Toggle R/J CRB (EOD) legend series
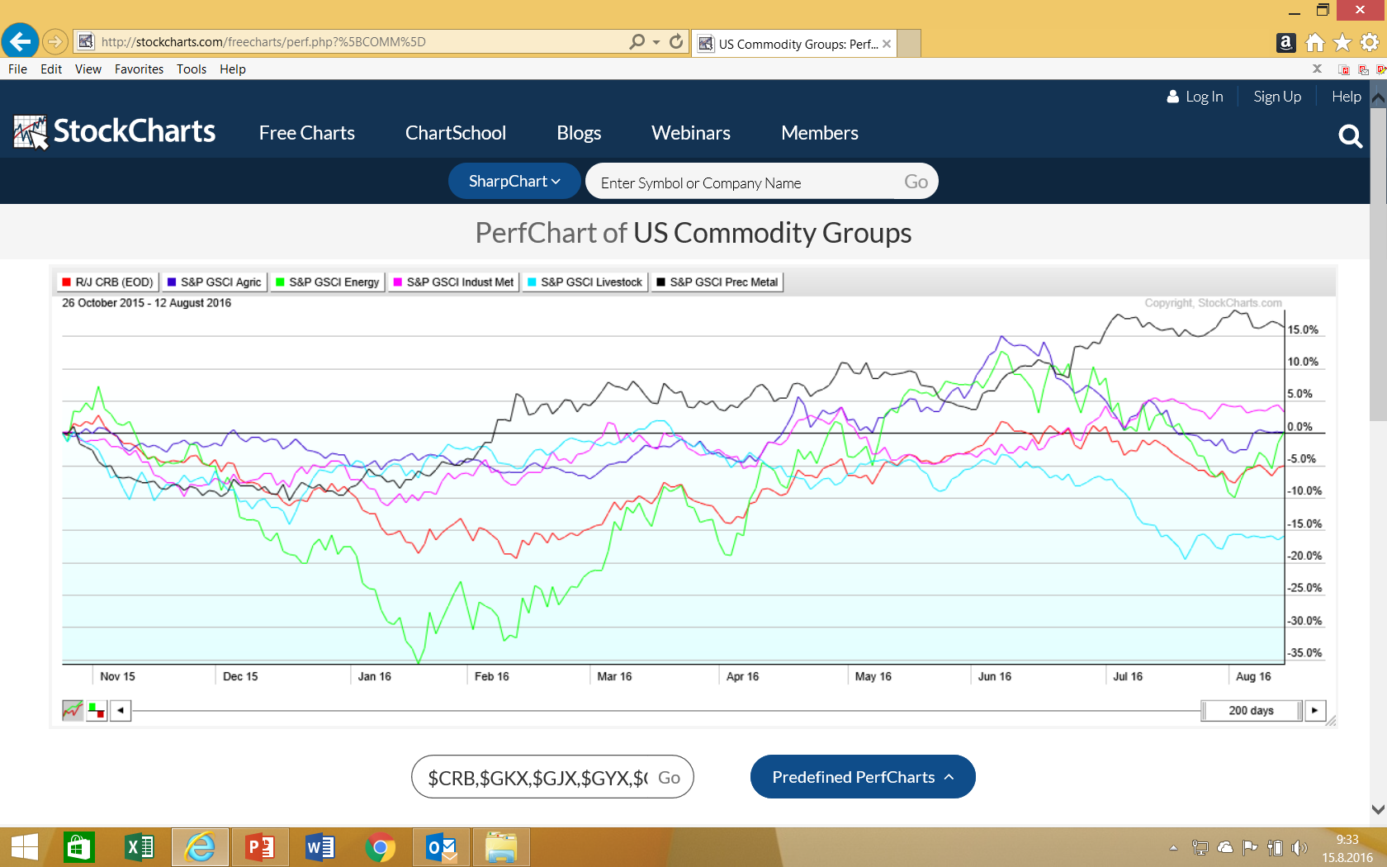The image size is (1387, 867). click(x=107, y=282)
